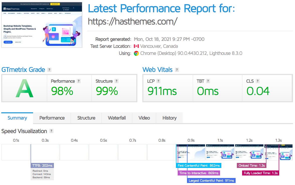The height and width of the screenshot is (185, 295).
Task: Click the 1.2s filmstrip frame
Action: click(x=249, y=152)
